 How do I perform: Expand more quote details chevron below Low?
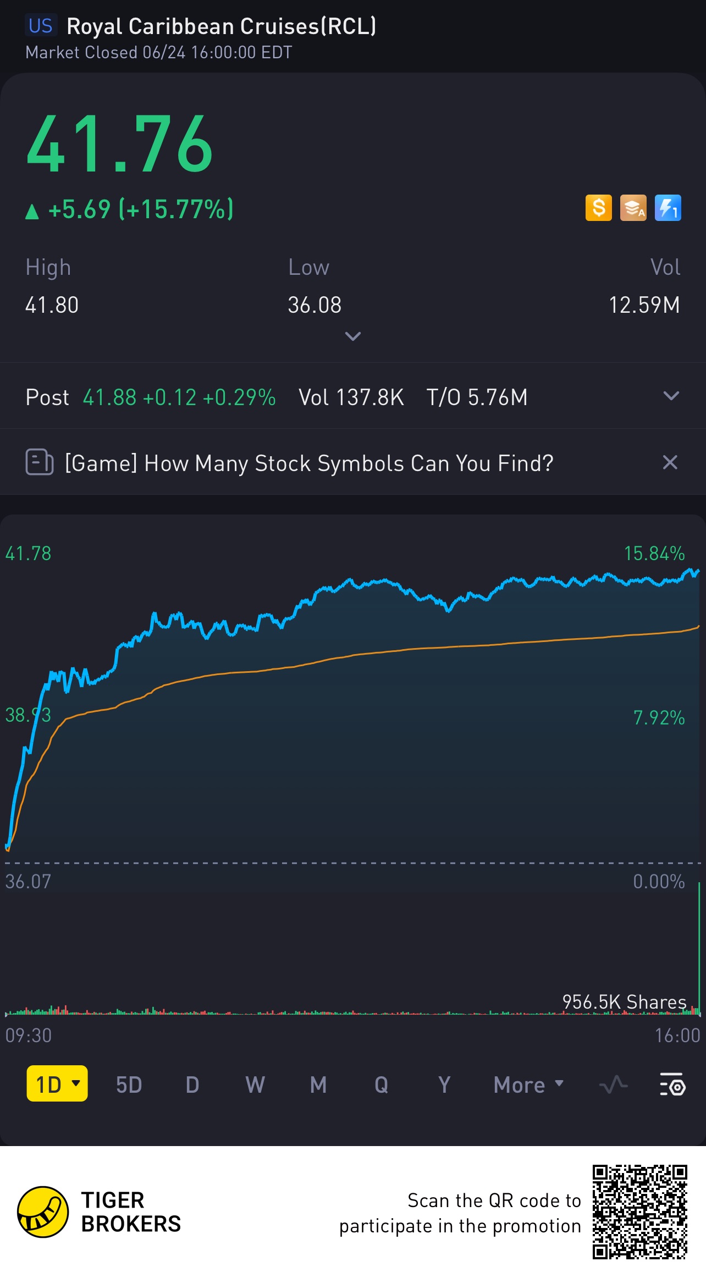coord(353,336)
